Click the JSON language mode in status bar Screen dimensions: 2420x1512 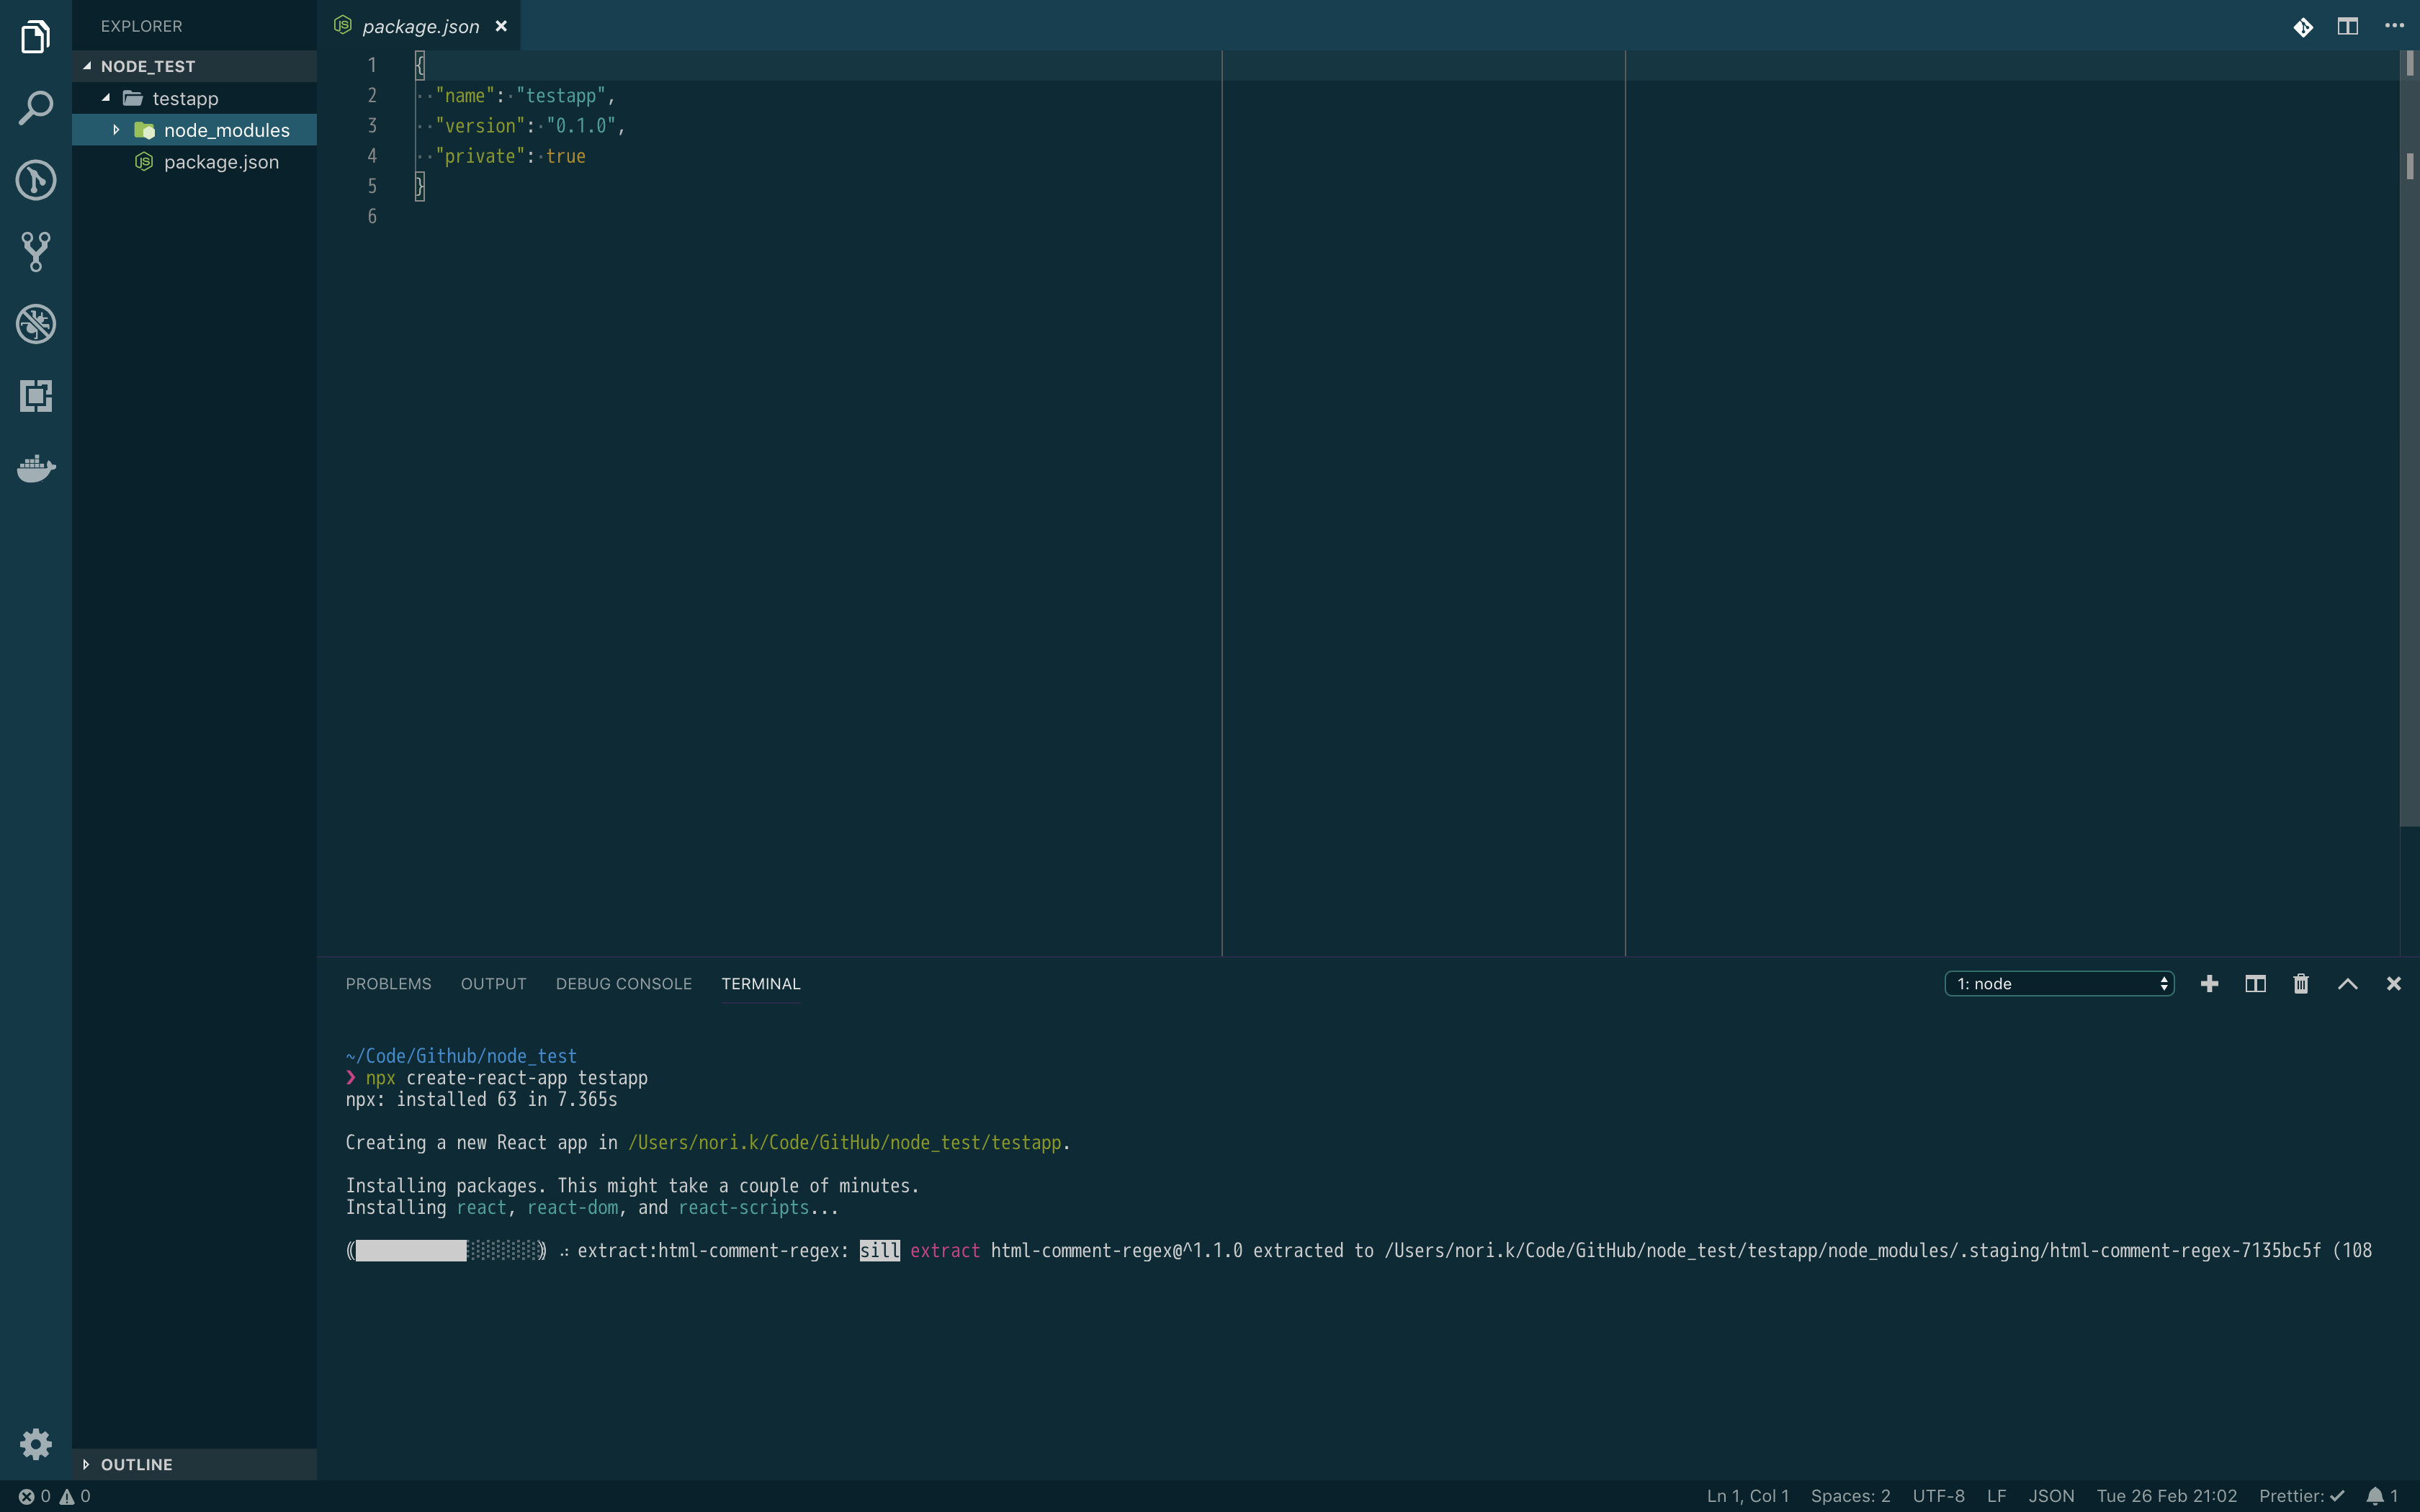pyautogui.click(x=2050, y=1496)
